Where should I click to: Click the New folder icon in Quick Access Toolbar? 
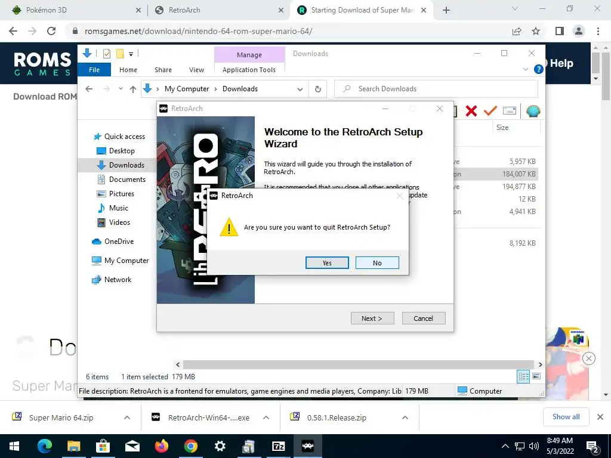click(120, 54)
